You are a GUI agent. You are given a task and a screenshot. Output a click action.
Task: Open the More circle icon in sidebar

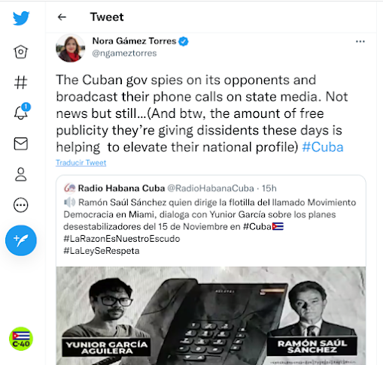(x=20, y=205)
